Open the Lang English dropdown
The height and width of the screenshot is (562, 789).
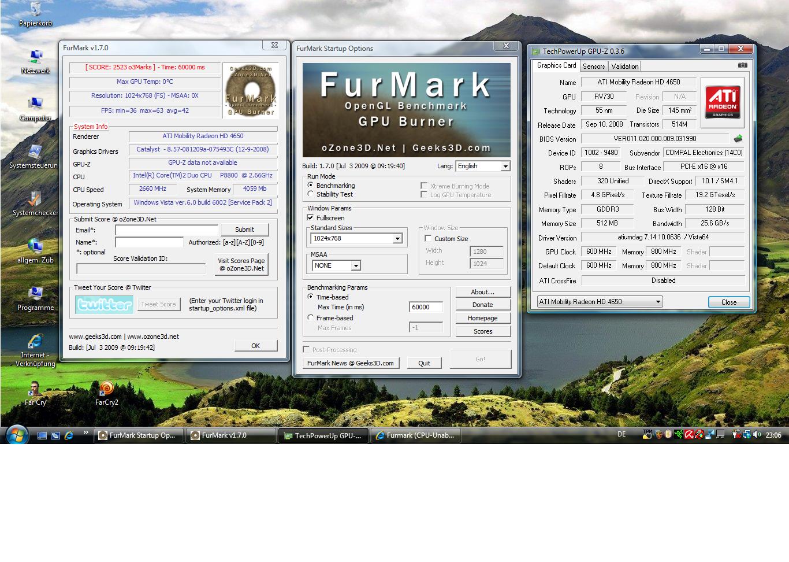click(x=483, y=166)
